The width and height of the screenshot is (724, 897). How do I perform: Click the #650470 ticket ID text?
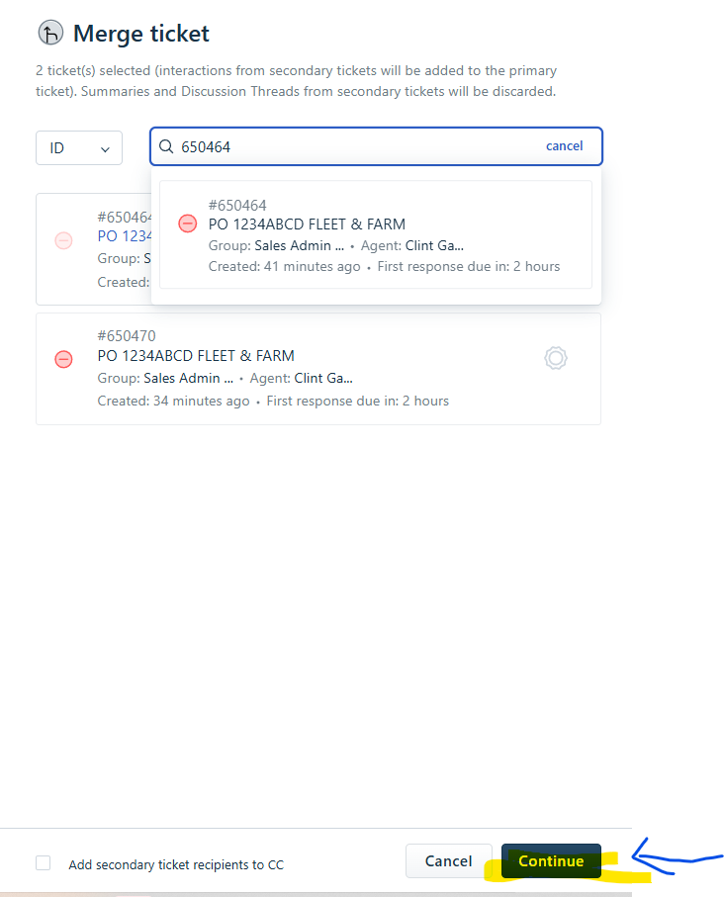tap(127, 336)
